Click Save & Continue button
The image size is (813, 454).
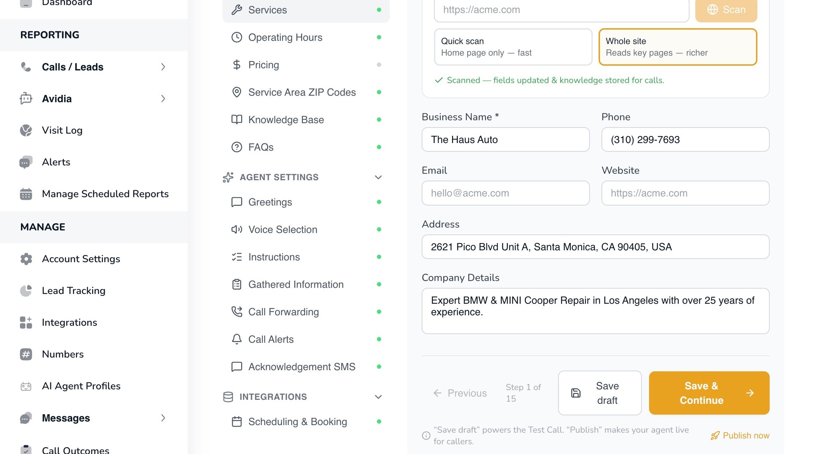[x=709, y=393]
